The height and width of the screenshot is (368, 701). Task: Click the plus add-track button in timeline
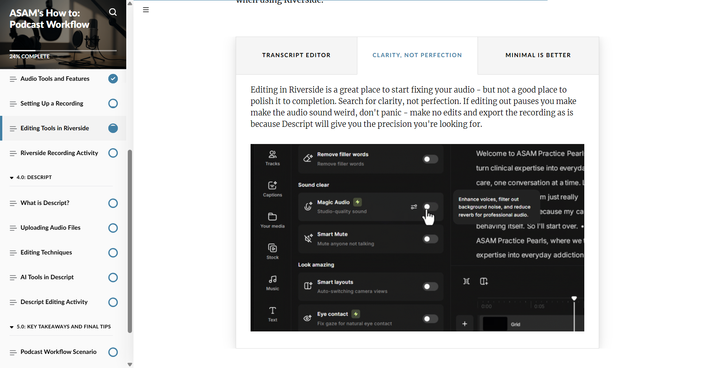pyautogui.click(x=465, y=324)
